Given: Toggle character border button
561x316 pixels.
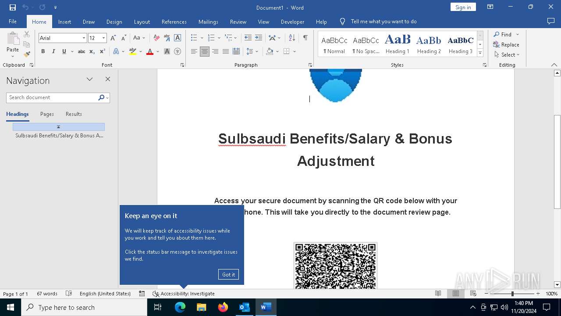Looking at the screenshot, I should coord(178,38).
